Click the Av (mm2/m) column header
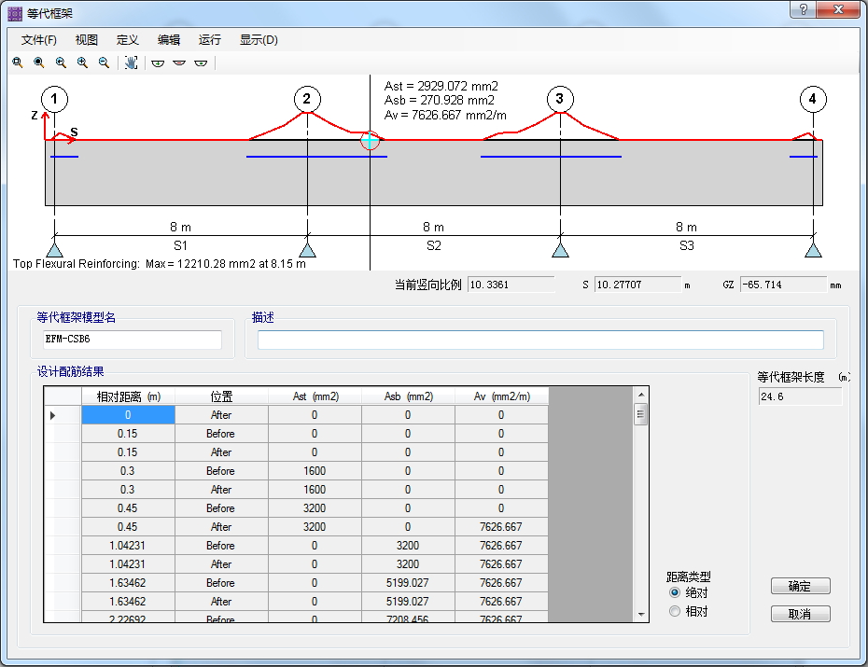The width and height of the screenshot is (868, 667). [x=501, y=396]
